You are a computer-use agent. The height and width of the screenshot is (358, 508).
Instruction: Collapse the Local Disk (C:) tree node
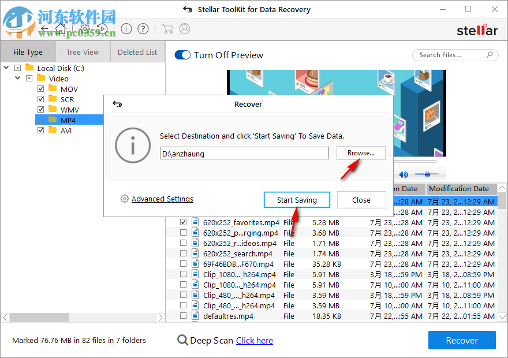pos(6,68)
